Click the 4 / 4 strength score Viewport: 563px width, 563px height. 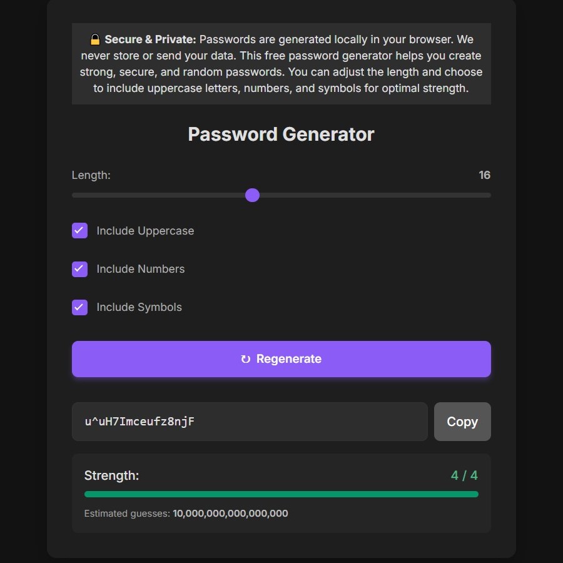pyautogui.click(x=464, y=475)
